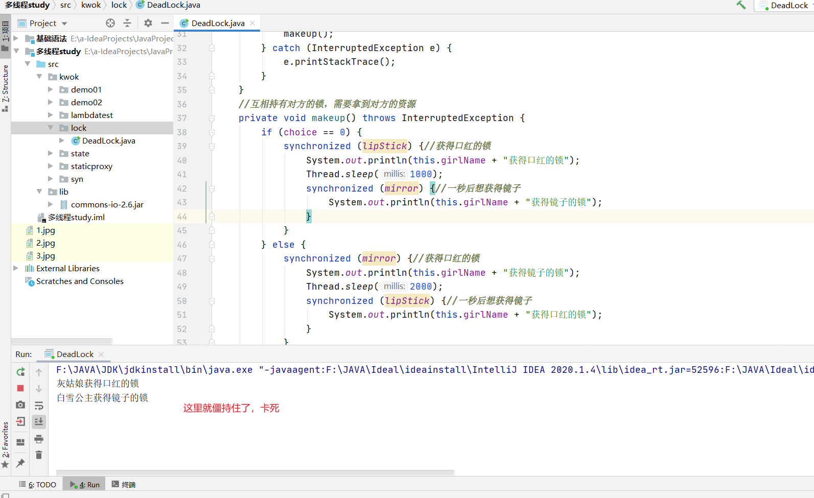Click the locate opened file target icon
This screenshot has height=498, width=814.
tap(110, 23)
